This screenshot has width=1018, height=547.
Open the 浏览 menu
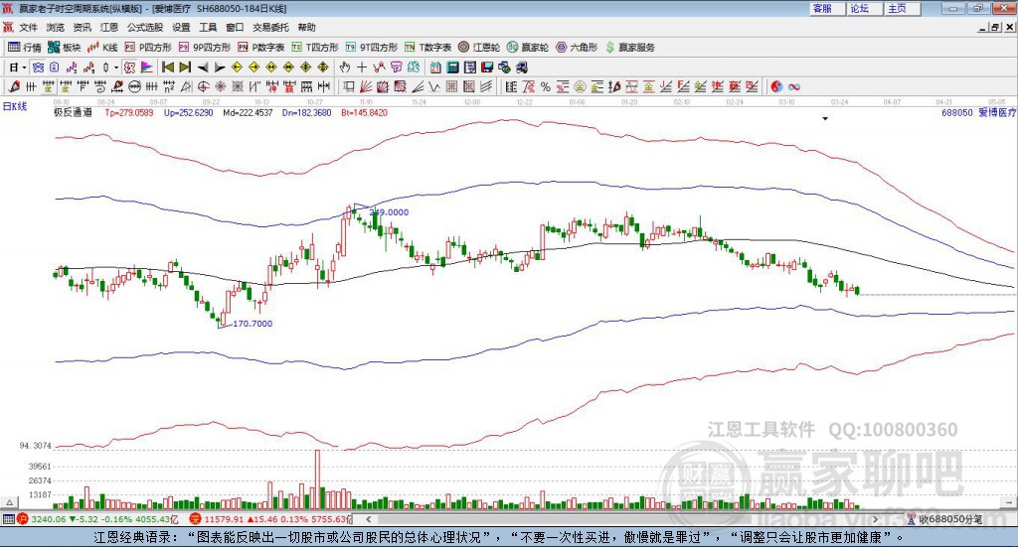pyautogui.click(x=56, y=27)
